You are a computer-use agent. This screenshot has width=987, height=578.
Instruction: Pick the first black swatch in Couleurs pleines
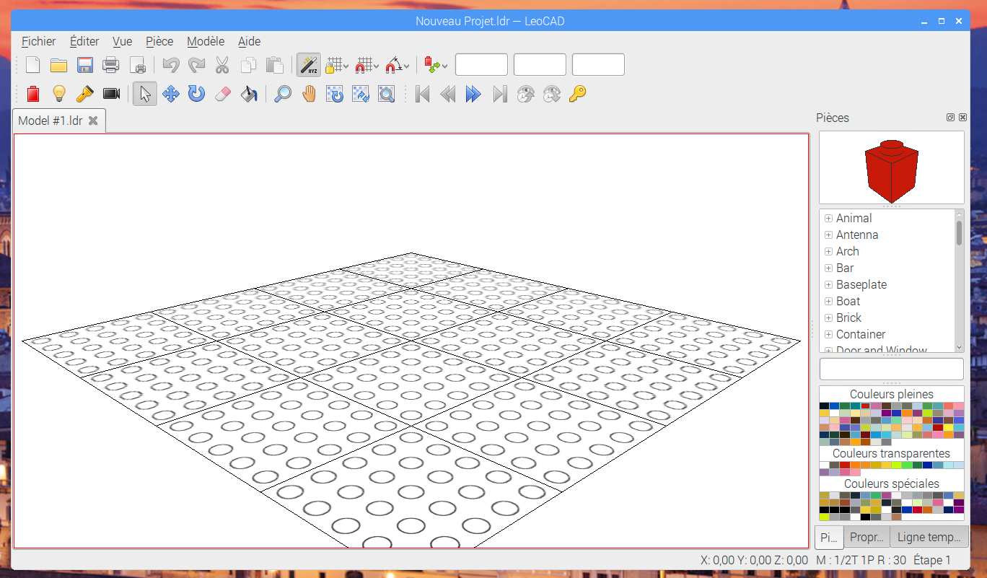(x=824, y=406)
